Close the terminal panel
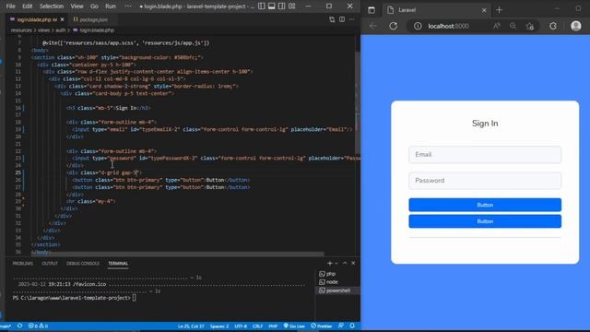 pos(353,263)
